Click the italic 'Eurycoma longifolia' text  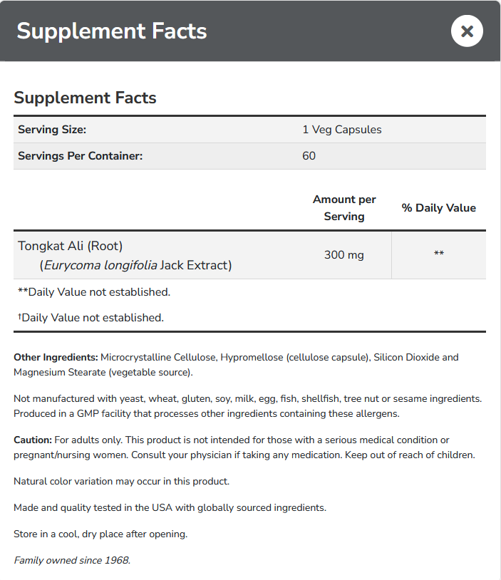coord(100,265)
